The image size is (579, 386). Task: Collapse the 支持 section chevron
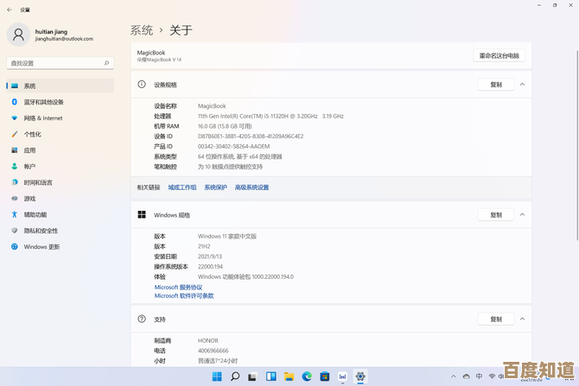522,320
